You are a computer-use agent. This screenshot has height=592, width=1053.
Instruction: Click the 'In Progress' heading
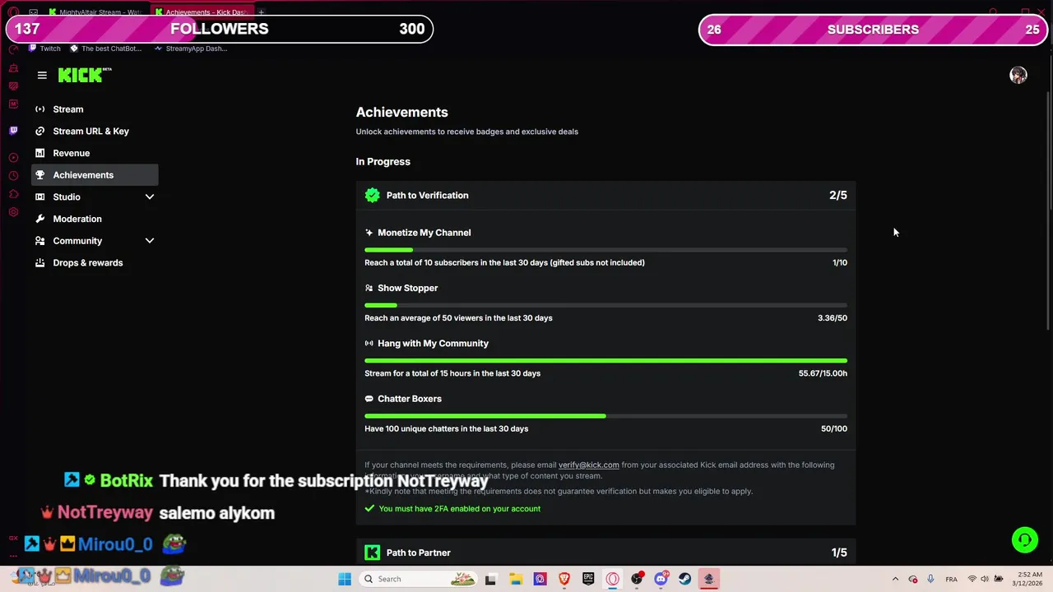[x=383, y=162]
